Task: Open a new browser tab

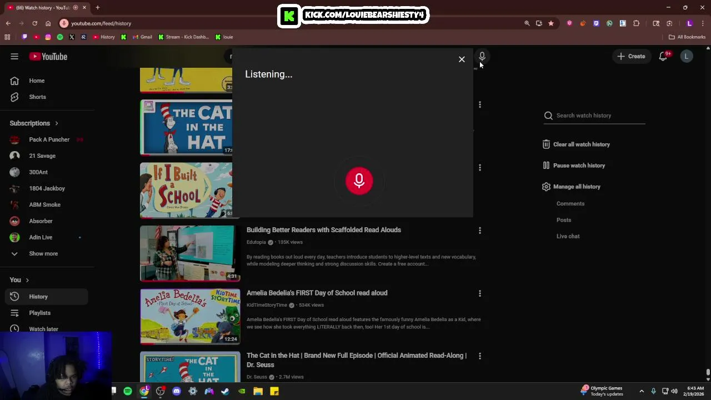Action: 97,7
